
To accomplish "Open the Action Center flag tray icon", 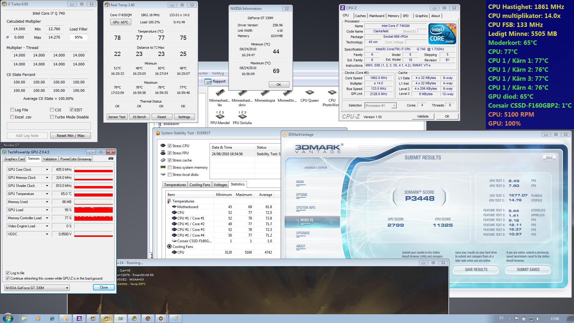I will [516, 319].
